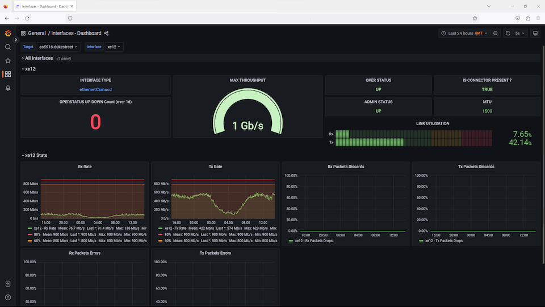This screenshot has height=307, width=545.
Task: Open the Last 24 hours time picker
Action: [464, 34]
